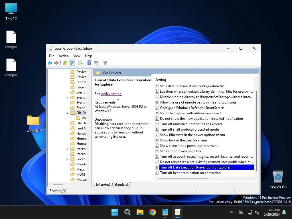
Task: Open the View menu
Action: (77, 56)
